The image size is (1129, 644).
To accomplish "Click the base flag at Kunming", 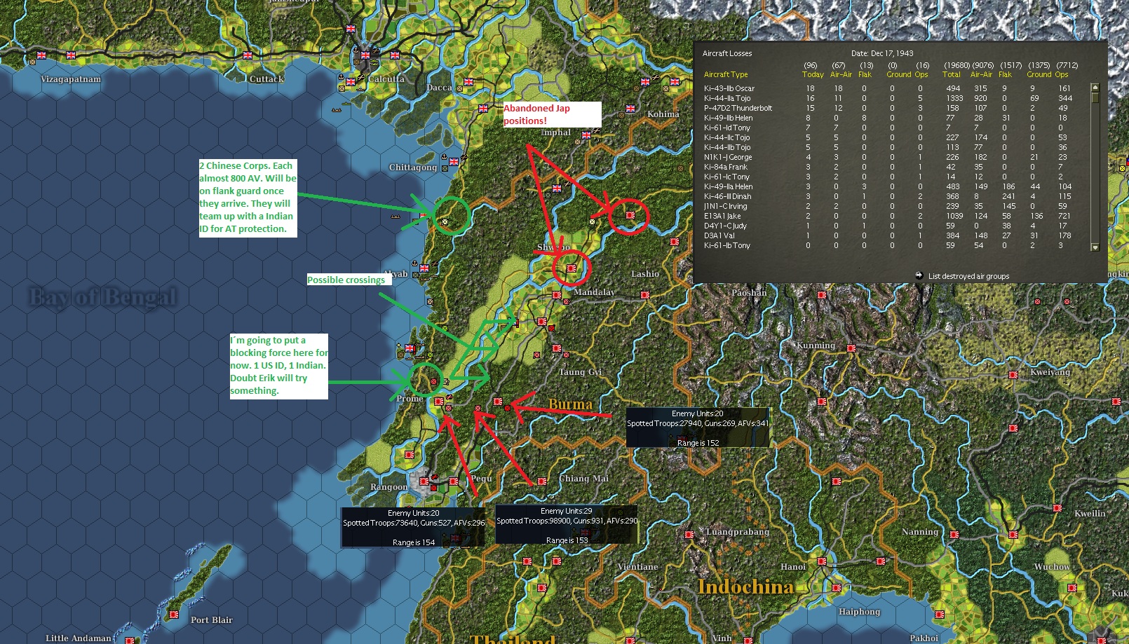I will (x=851, y=348).
